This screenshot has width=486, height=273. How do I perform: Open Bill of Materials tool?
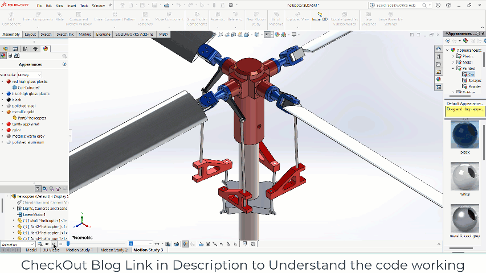pos(276,19)
